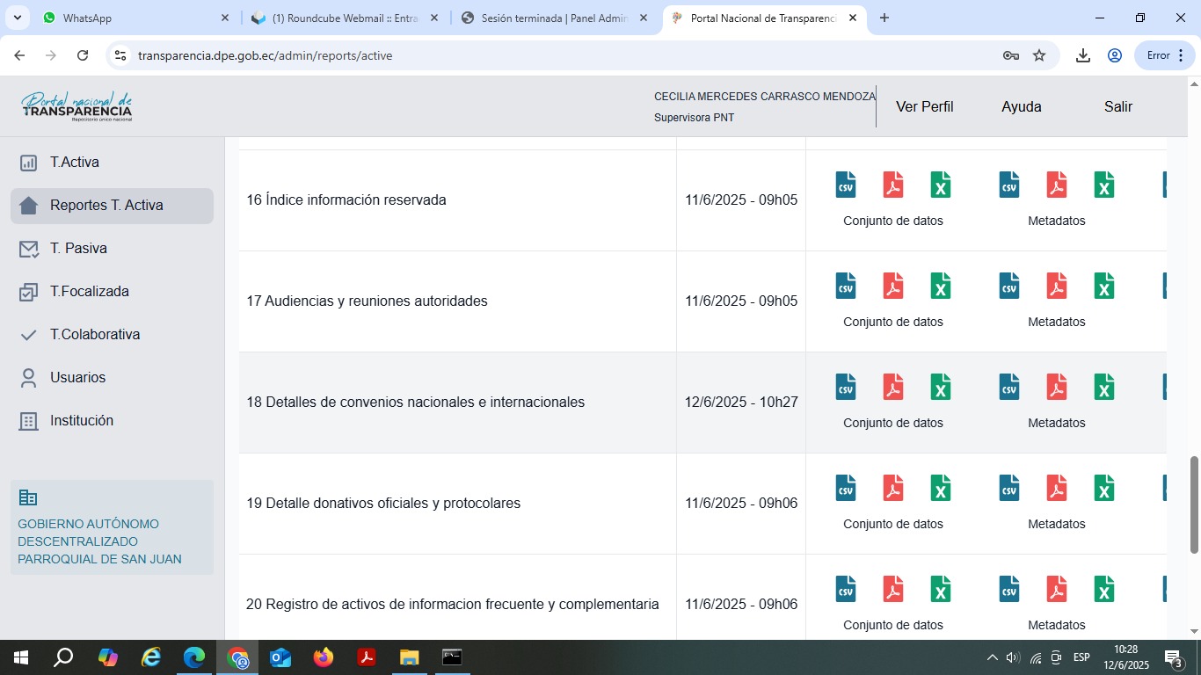The image size is (1201, 675).
Task: Open T.Activa in the sidebar
Action: pyautogui.click(x=75, y=163)
